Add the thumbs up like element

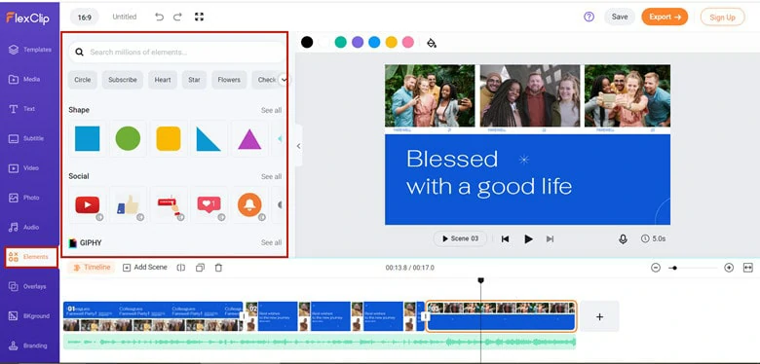tap(128, 204)
